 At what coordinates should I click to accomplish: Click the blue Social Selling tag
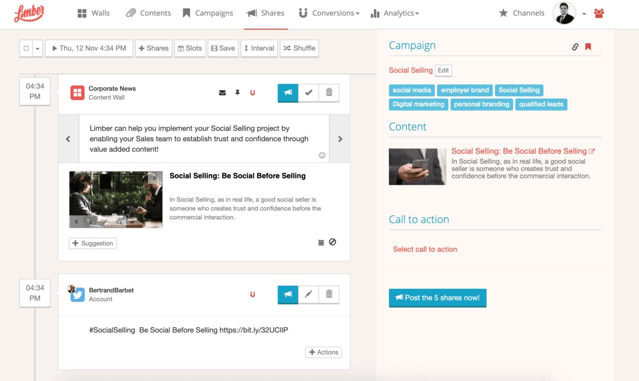519,90
